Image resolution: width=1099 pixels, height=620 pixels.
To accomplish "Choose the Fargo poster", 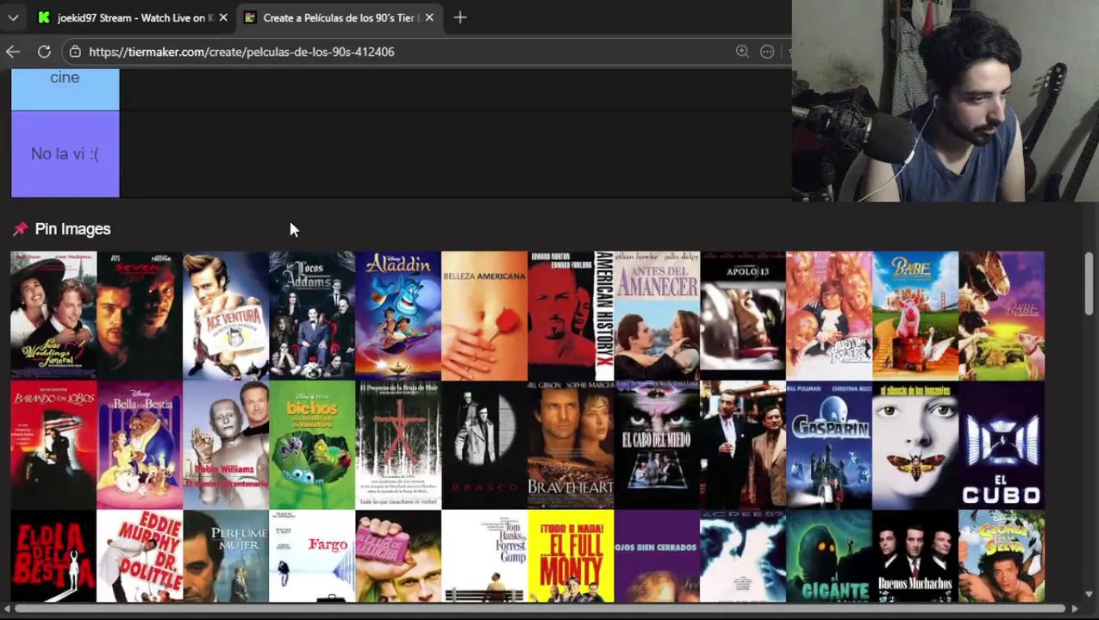I will (x=312, y=556).
